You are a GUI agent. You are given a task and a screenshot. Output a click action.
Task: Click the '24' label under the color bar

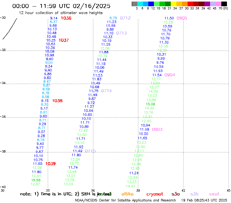tap(175, 8)
